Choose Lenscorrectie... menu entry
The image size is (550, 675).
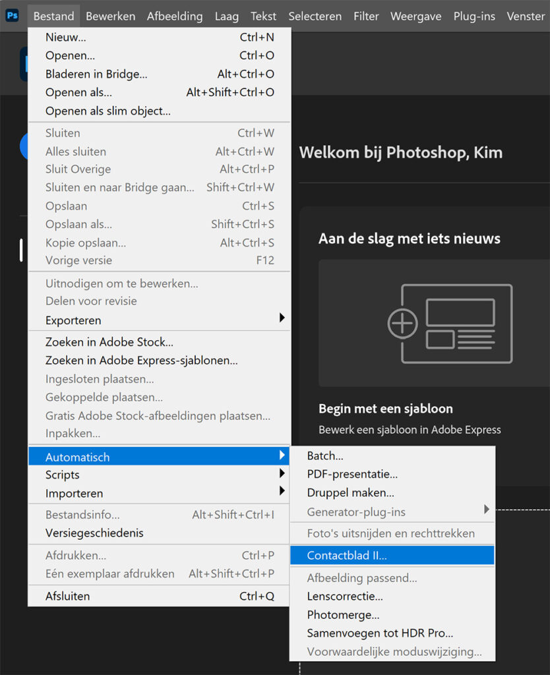point(345,597)
